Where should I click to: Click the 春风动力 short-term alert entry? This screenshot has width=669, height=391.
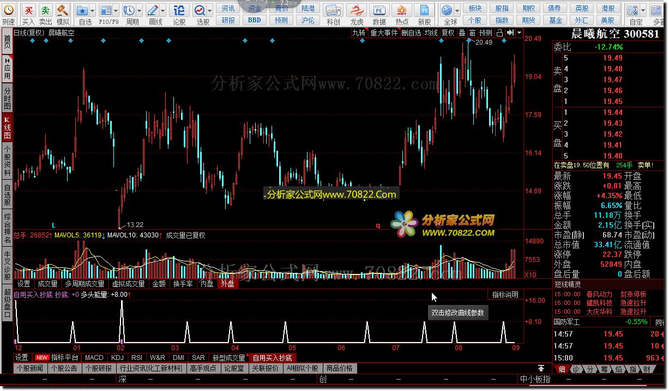click(x=599, y=295)
